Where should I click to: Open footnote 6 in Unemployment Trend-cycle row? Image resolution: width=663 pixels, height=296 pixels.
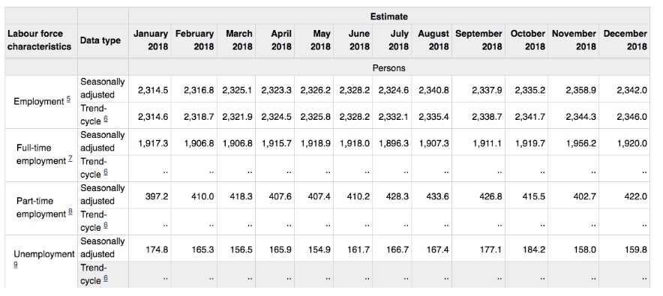click(x=105, y=279)
